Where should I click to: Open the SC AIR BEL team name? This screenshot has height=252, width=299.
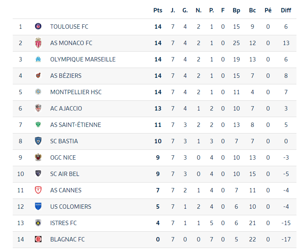[x=65, y=174]
